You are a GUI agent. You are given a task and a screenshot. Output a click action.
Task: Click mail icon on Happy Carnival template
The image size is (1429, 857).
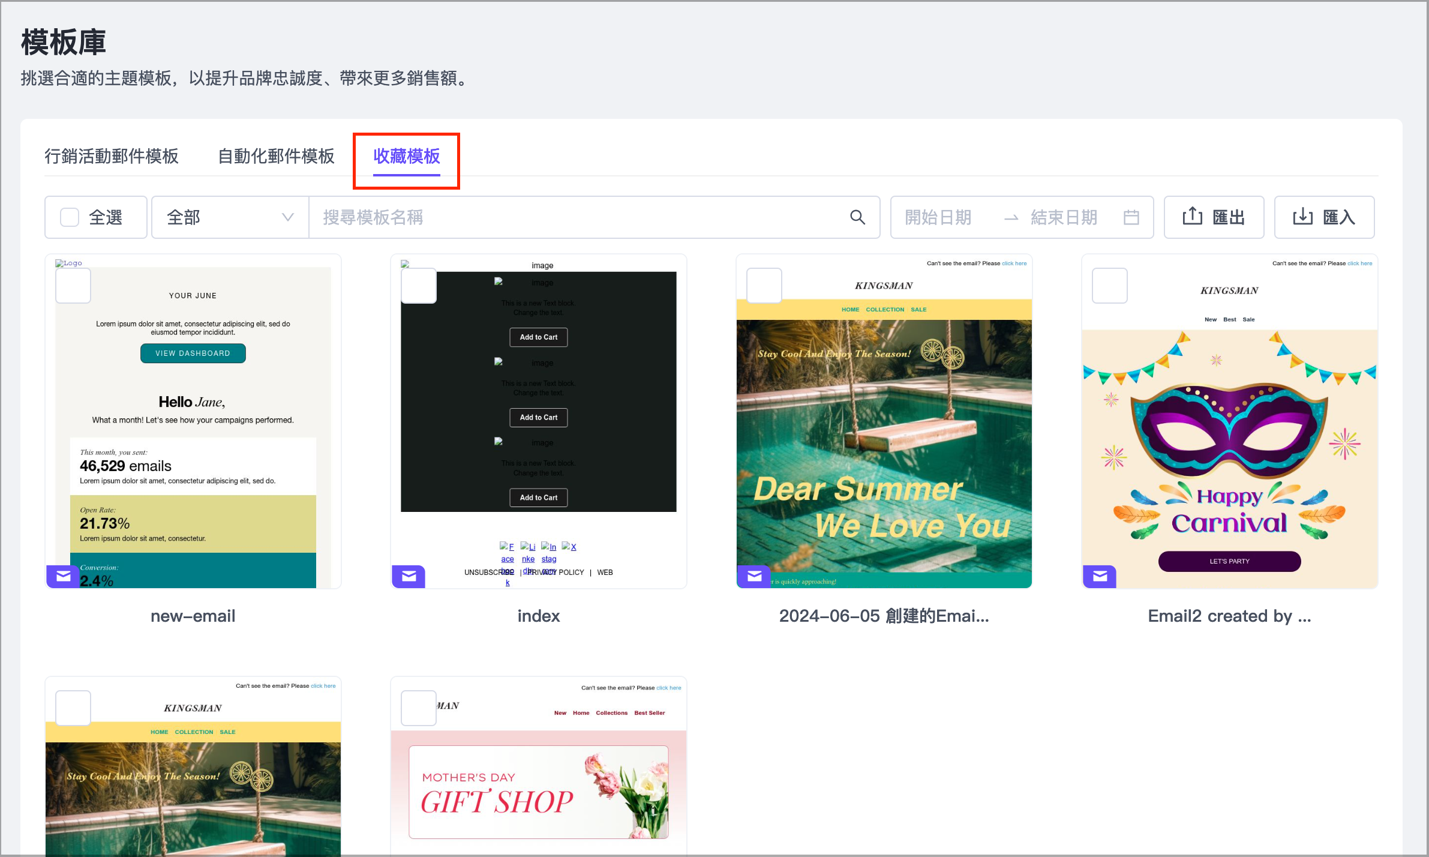tap(1100, 576)
